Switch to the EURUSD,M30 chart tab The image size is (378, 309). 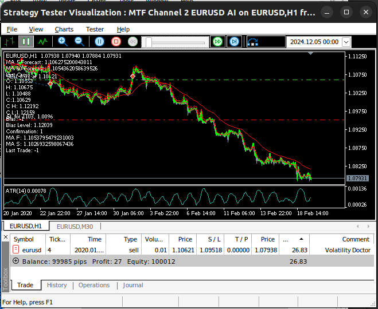coord(75,227)
